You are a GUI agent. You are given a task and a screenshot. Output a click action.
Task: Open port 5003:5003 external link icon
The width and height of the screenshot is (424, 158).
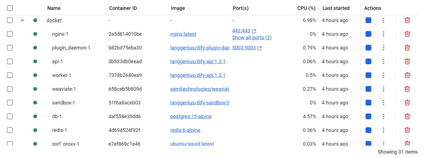pyautogui.click(x=259, y=48)
